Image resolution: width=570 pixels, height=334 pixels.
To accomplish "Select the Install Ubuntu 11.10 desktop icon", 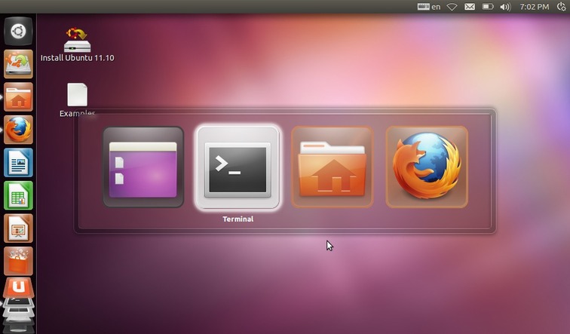I will click(x=77, y=44).
